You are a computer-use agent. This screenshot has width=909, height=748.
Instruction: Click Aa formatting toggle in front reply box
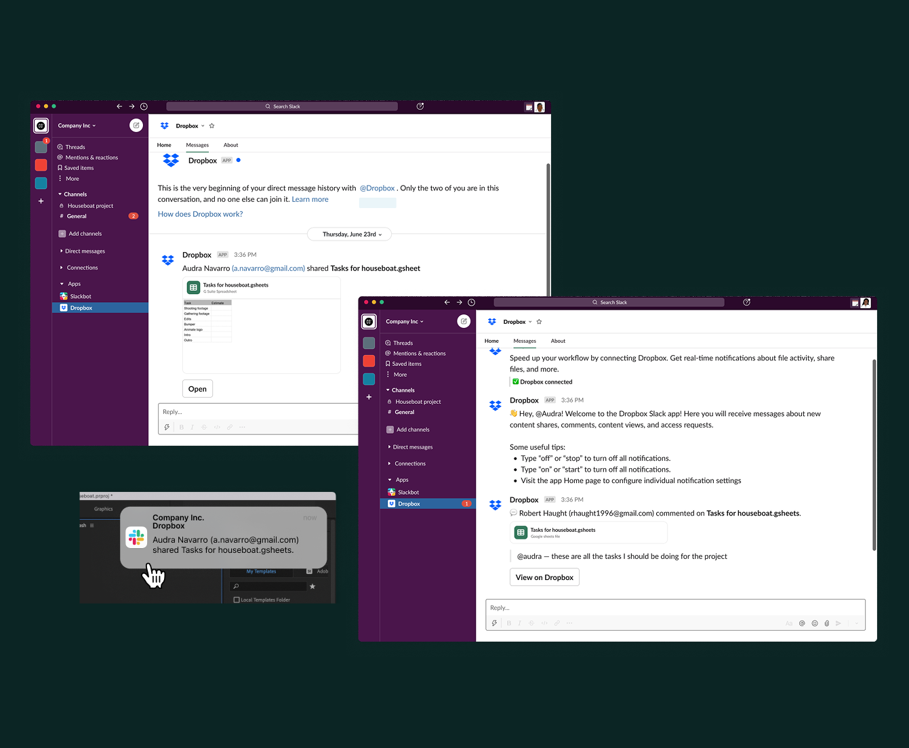click(788, 623)
